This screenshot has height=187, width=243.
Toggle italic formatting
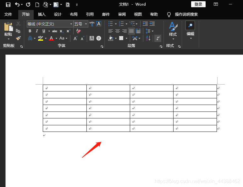tap(37, 31)
